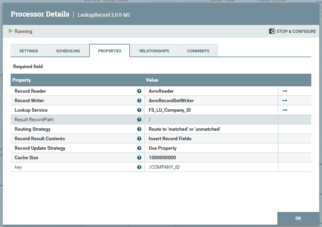Go to AvroRecordSetWriter service via arrow

285,101
